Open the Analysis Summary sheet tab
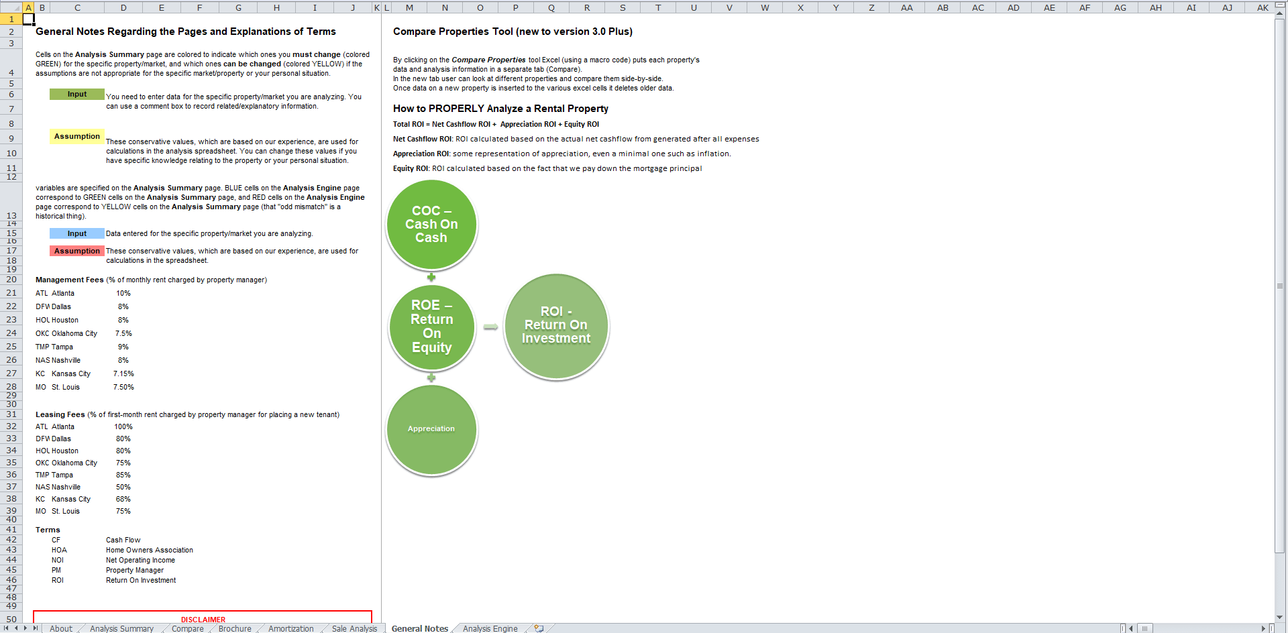This screenshot has width=1288, height=633. 121,628
